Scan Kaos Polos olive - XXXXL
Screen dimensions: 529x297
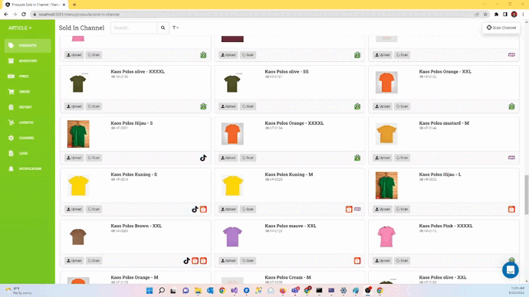[x=94, y=106]
